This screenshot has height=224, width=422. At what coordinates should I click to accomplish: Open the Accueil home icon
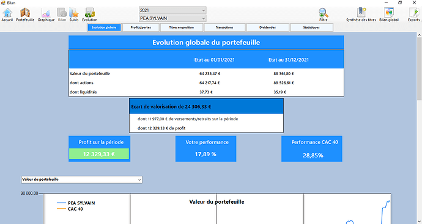point(7,15)
